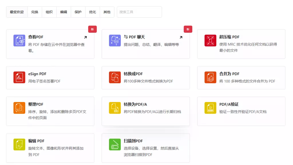293x165 pixels.
Task: Switch to the 兑换 tab
Action: pos(35,12)
